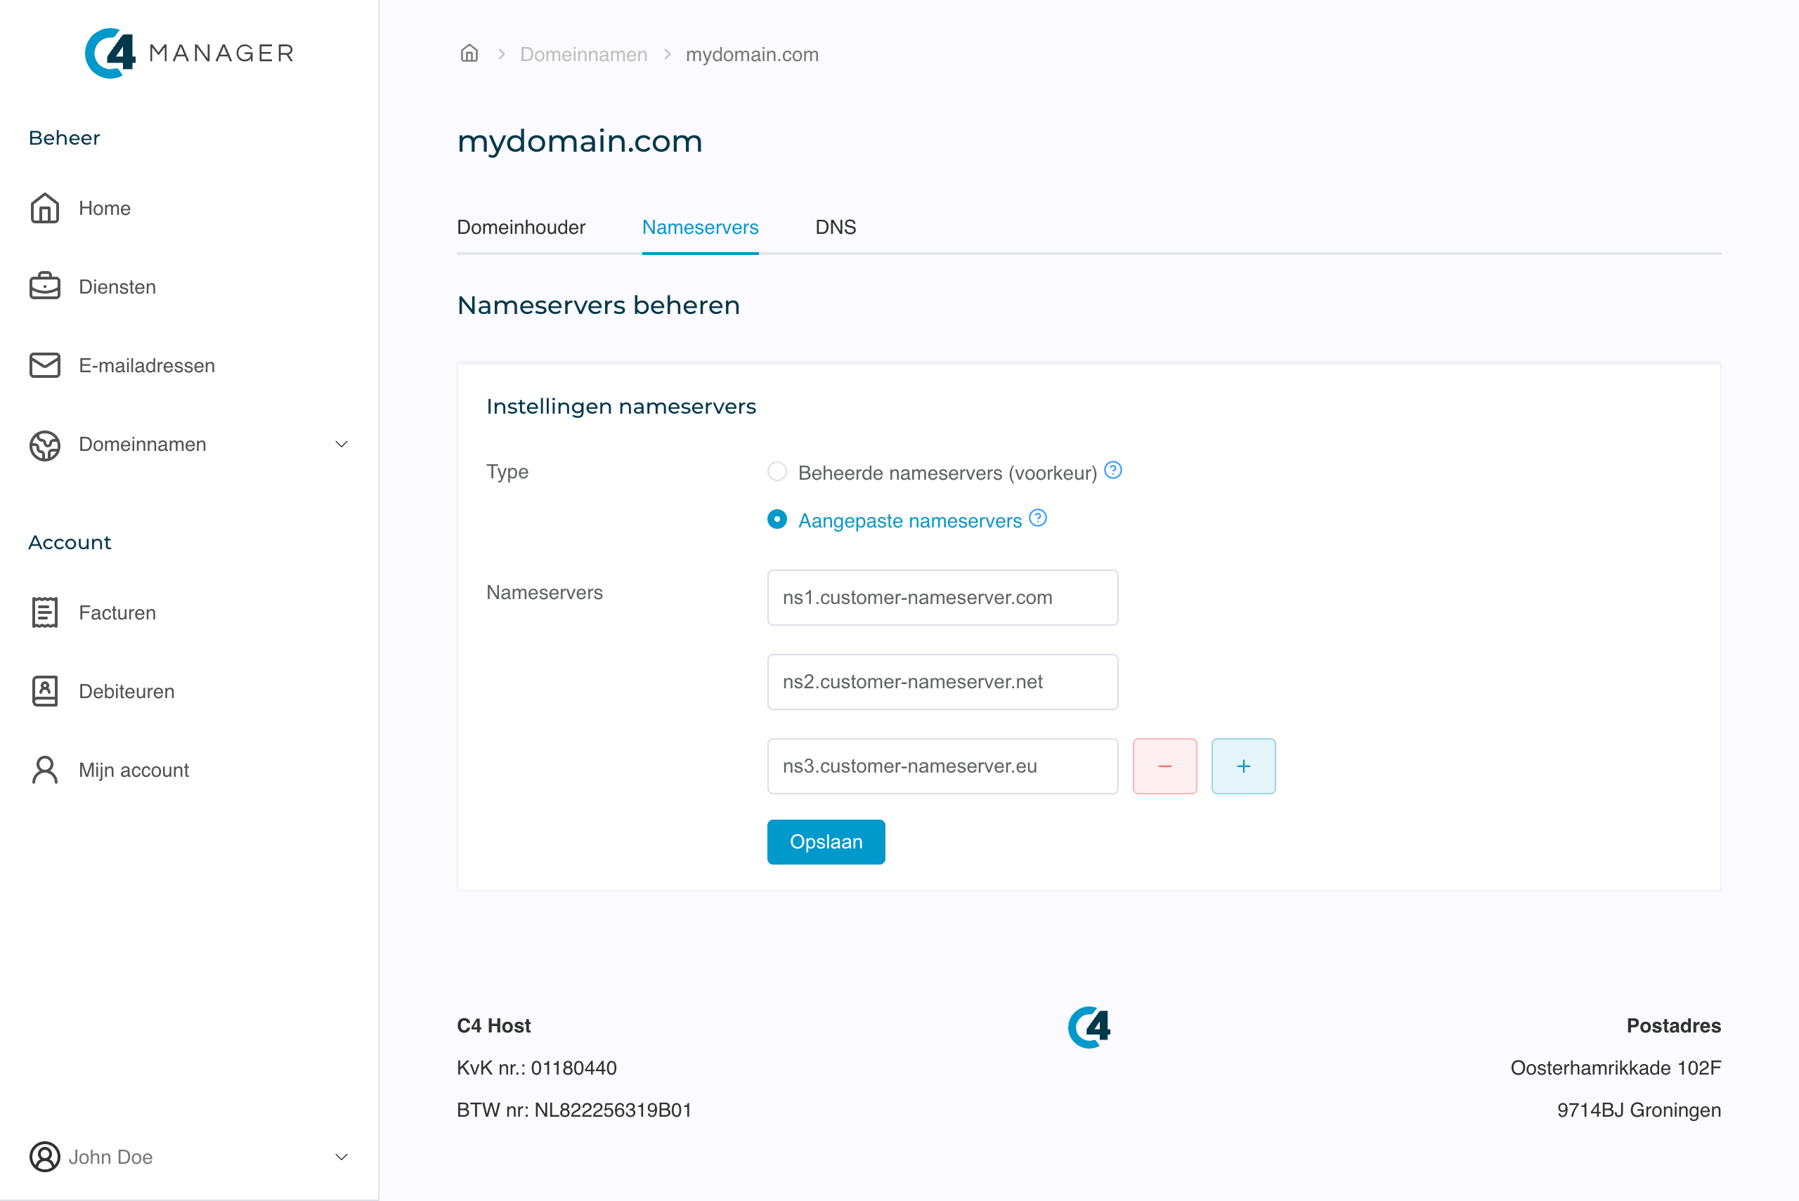
Task: Click the Debiteuren contact book icon
Action: tap(44, 691)
